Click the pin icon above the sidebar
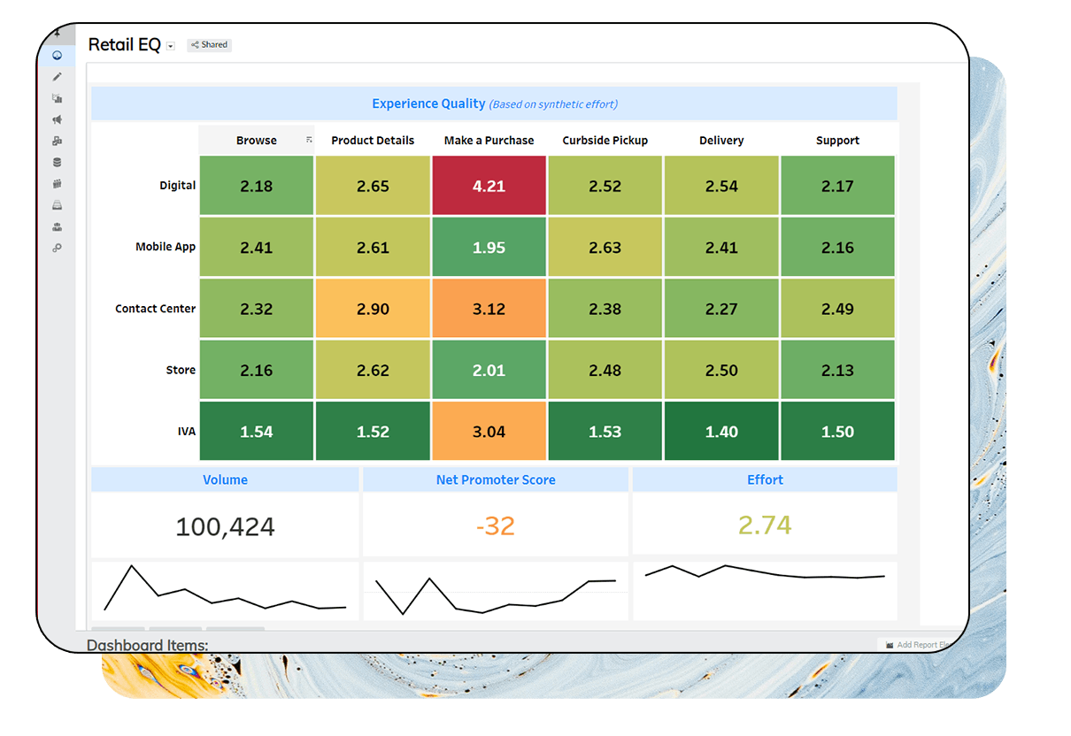Screen dimensions: 1071x736 click(x=57, y=33)
